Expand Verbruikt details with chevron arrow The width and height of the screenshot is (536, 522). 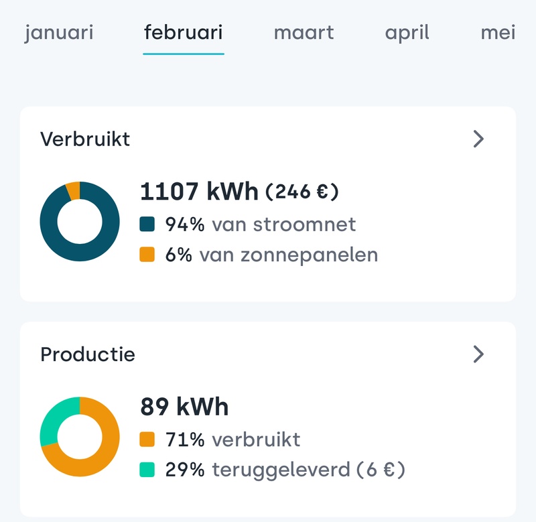pos(478,139)
